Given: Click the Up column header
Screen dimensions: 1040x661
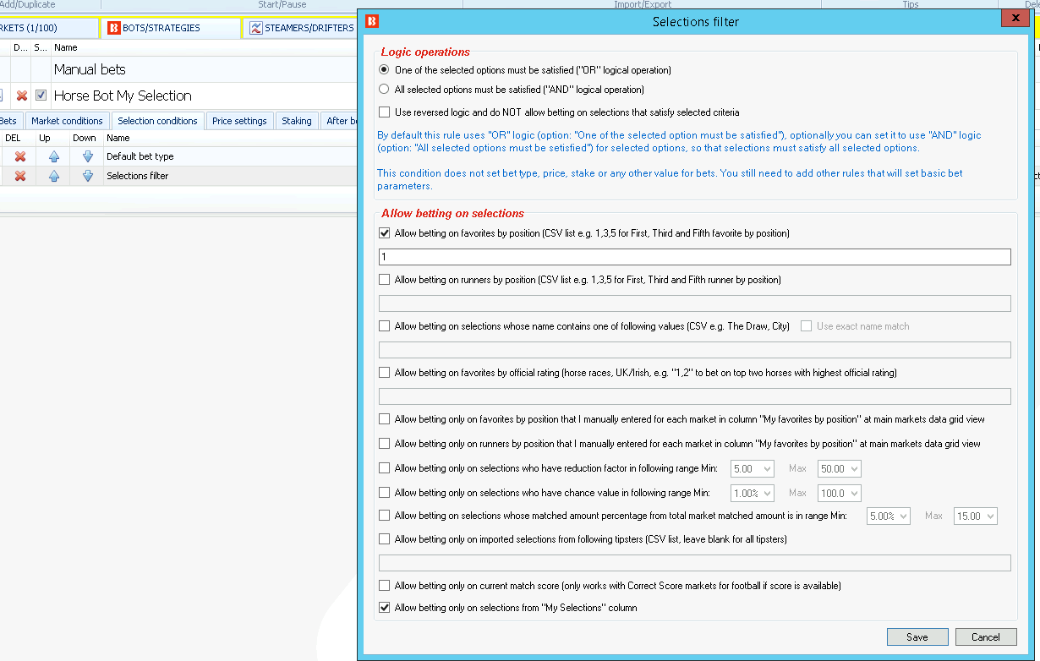Looking at the screenshot, I should 45,138.
